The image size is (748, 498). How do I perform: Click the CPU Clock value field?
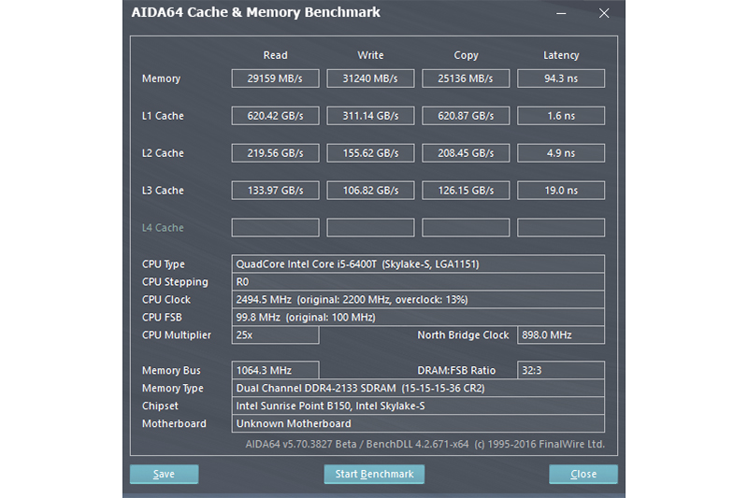418,300
